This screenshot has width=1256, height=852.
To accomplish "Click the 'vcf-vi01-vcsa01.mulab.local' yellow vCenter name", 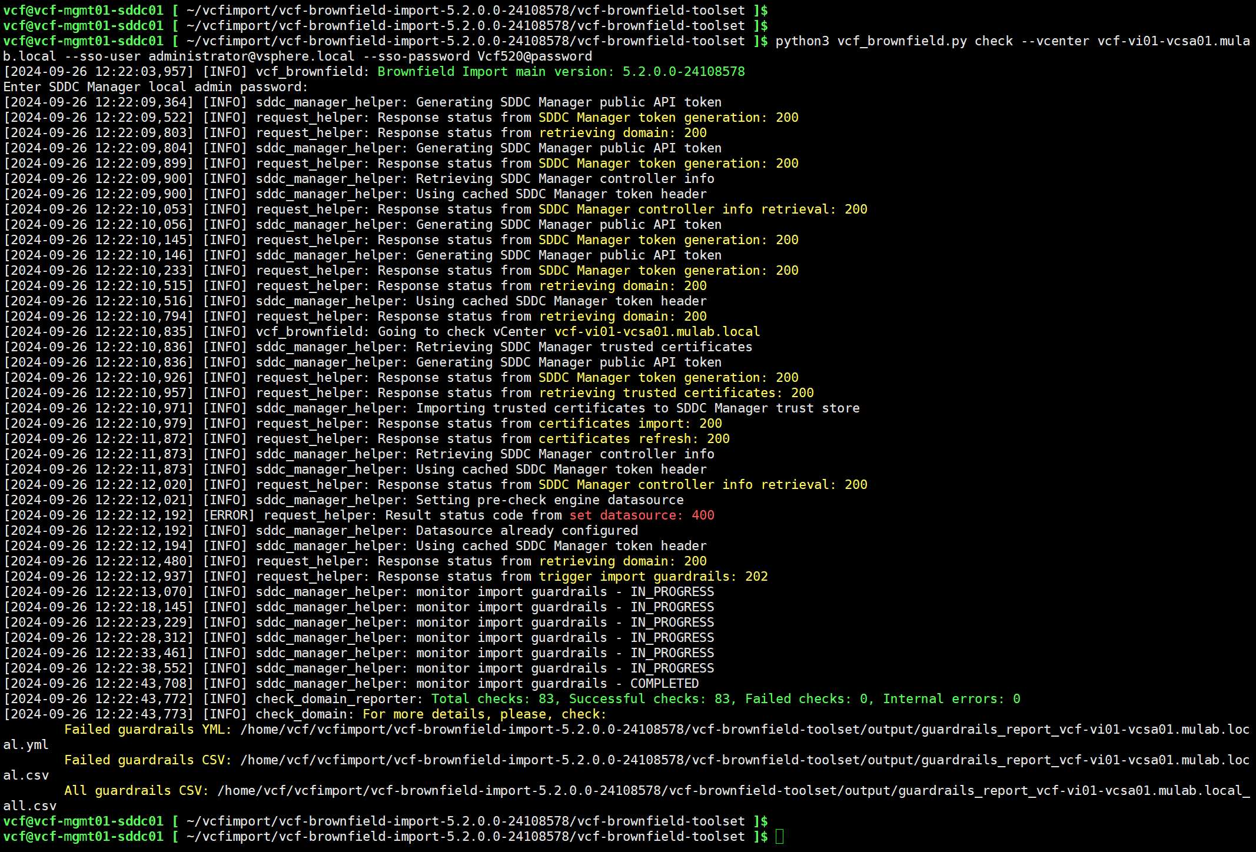I will 657,332.
